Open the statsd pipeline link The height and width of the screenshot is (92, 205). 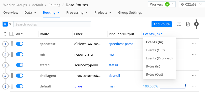click(113, 65)
